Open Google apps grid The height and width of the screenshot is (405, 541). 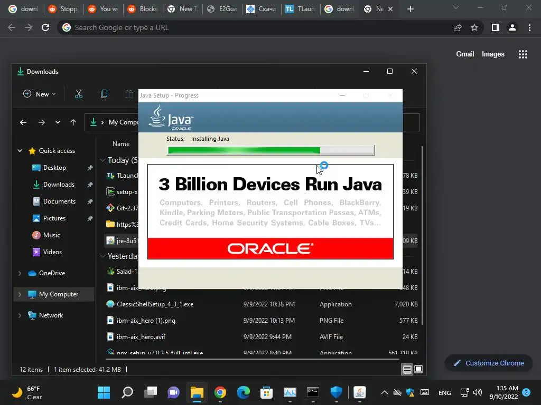pyautogui.click(x=523, y=54)
